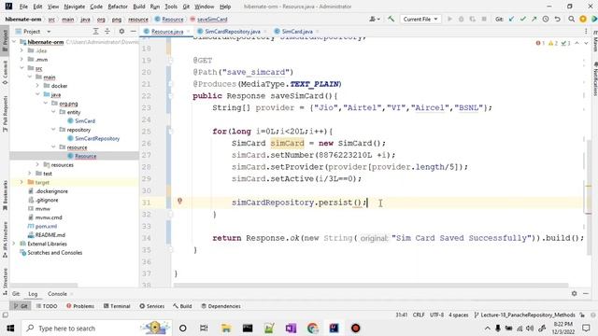Expand the docker folder
Viewport: 598px width, 336px height.
[37, 86]
